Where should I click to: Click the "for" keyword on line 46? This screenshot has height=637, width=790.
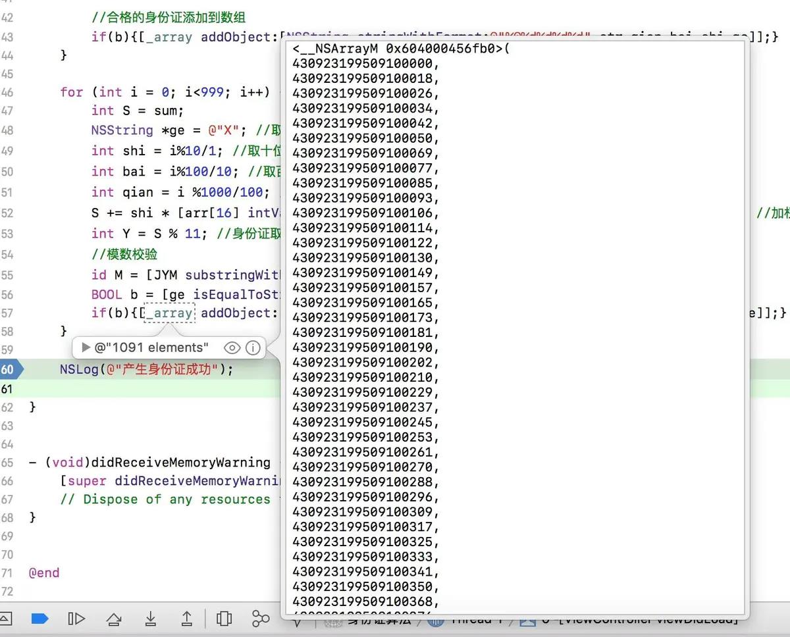pyautogui.click(x=71, y=92)
